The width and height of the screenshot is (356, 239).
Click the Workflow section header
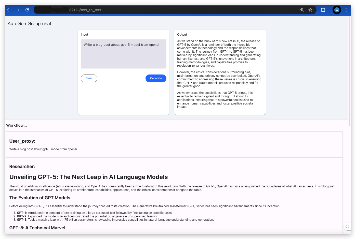click(16, 125)
